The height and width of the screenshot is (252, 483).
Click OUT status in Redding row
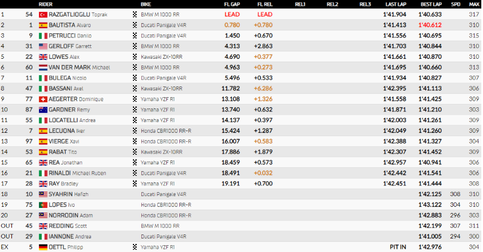point(7,226)
